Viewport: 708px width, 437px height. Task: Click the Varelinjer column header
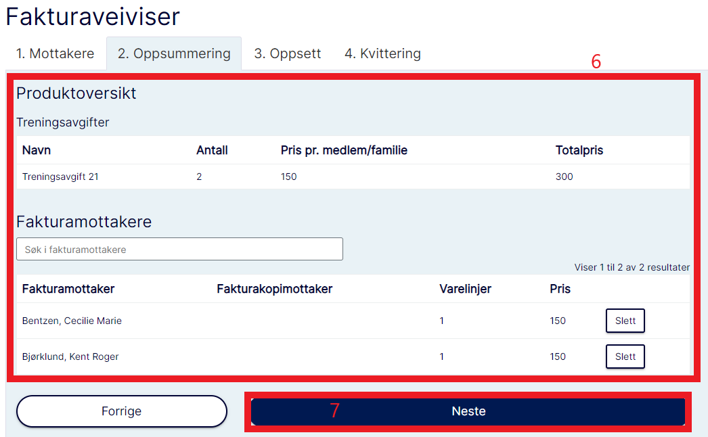point(465,289)
